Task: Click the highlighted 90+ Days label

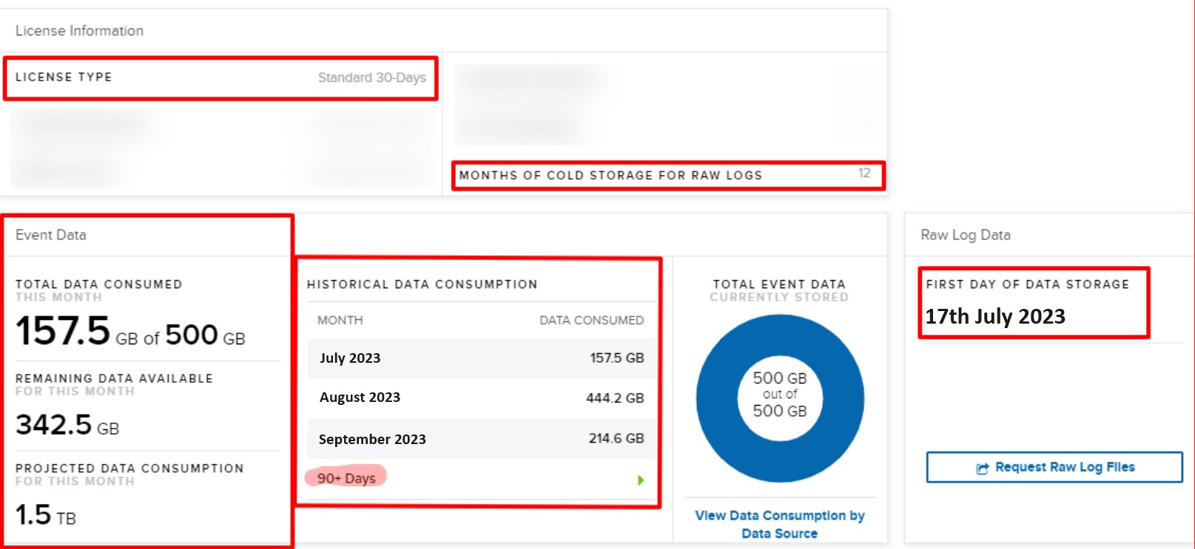Action: [346, 478]
